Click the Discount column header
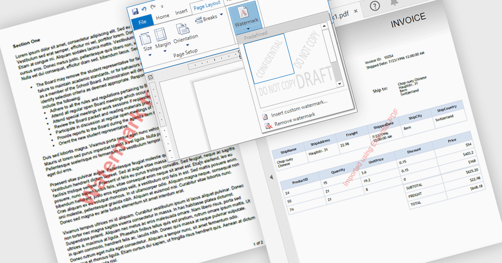This screenshot has height=263, width=502. 414,150
